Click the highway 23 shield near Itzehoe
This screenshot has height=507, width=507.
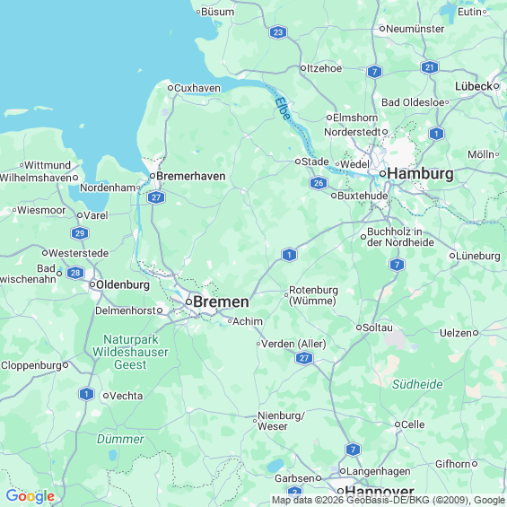pos(278,32)
